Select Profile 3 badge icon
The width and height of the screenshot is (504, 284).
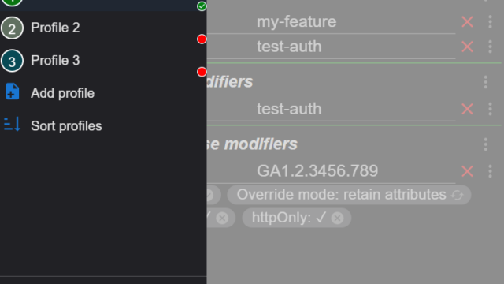pos(12,61)
